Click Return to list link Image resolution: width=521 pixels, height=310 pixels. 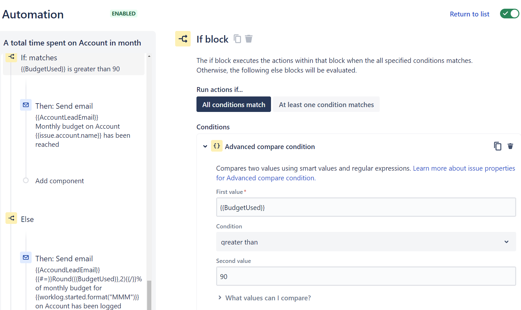(469, 14)
